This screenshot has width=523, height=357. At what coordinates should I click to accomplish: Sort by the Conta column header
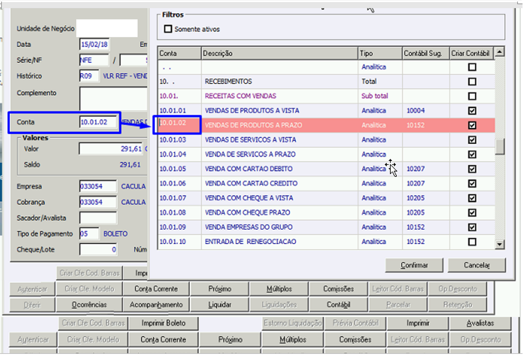coord(179,54)
